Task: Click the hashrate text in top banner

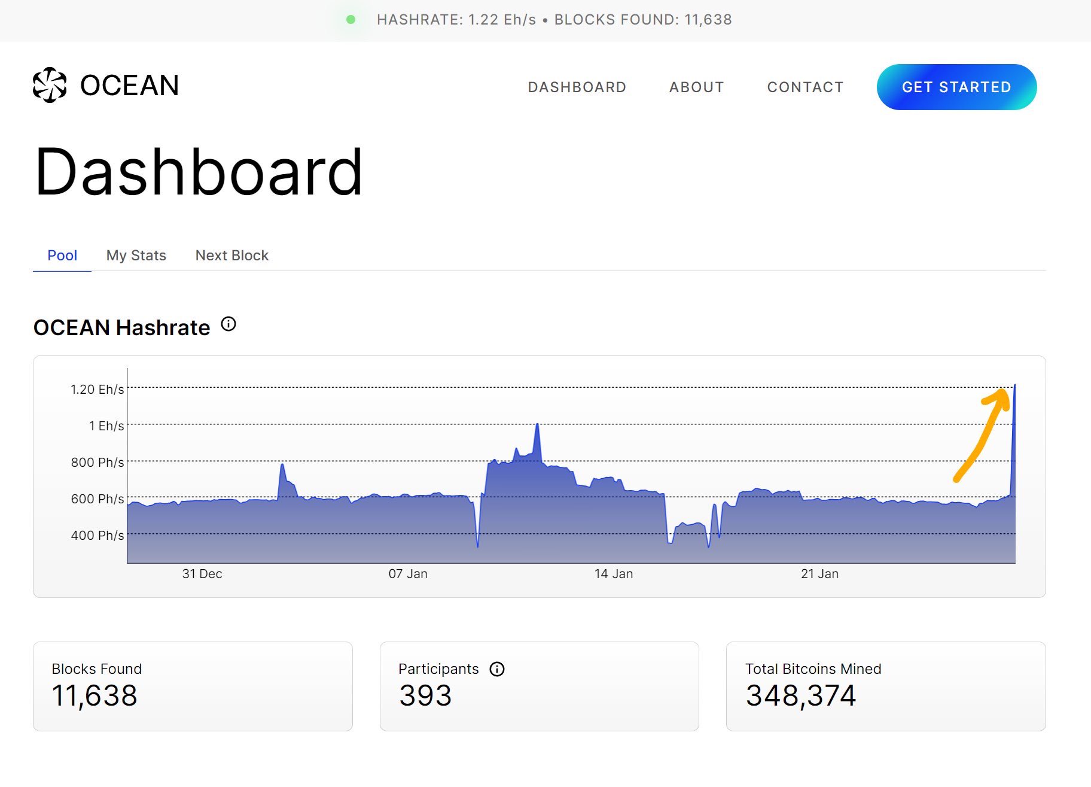Action: [x=456, y=20]
